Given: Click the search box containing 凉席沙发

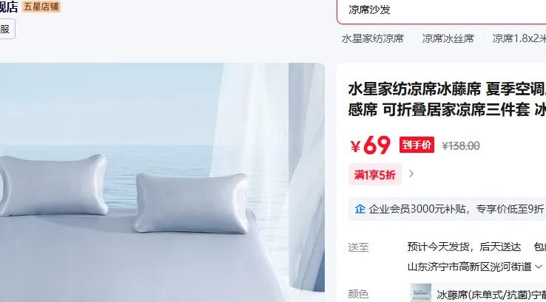Looking at the screenshot, I should (441, 10).
